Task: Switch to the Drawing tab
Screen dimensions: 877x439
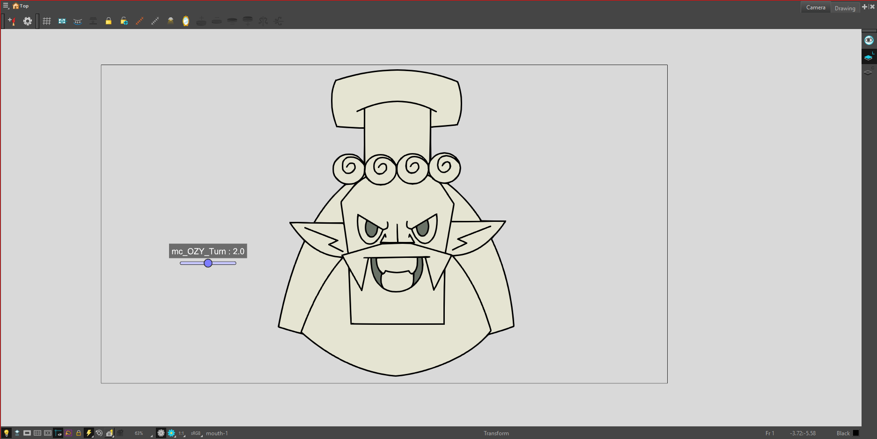Action: pos(845,8)
